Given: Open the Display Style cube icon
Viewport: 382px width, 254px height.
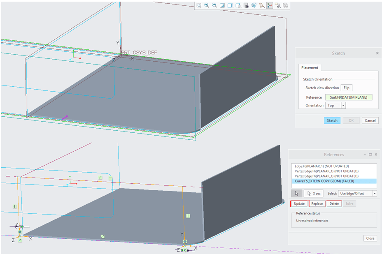Looking at the screenshot, I should (x=230, y=5).
